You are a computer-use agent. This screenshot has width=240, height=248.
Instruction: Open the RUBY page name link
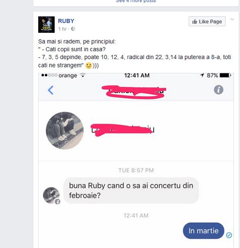click(66, 21)
